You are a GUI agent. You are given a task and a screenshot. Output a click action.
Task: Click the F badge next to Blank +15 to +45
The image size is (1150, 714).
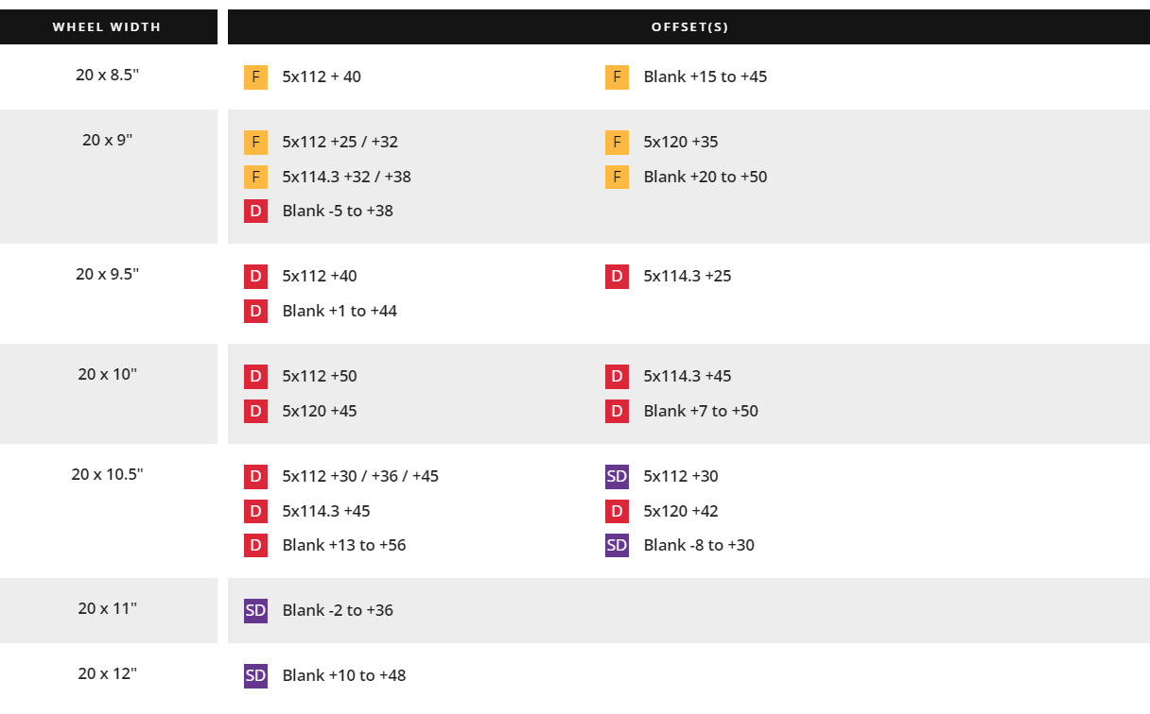click(617, 77)
